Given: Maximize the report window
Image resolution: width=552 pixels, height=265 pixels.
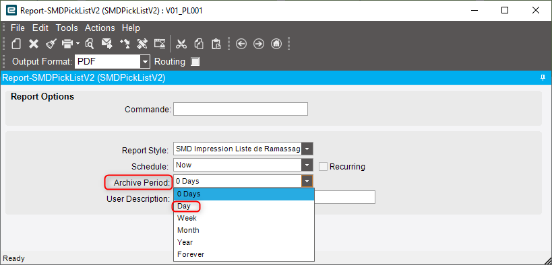Looking at the screenshot, I should pyautogui.click(x=504, y=11).
